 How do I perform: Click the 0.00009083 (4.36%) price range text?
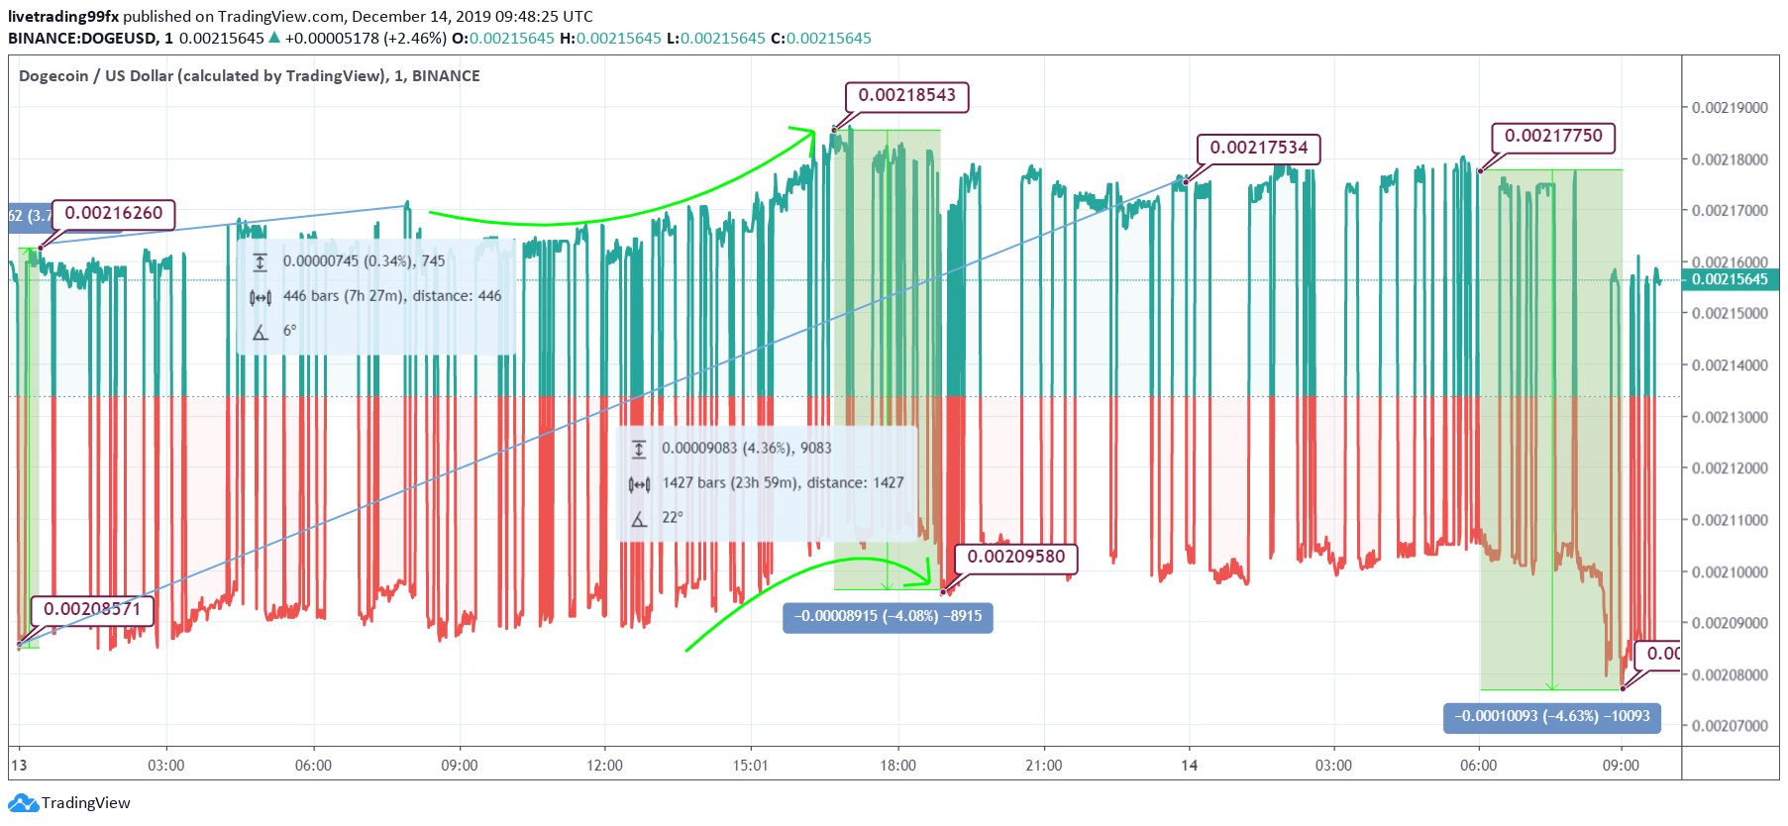[747, 449]
